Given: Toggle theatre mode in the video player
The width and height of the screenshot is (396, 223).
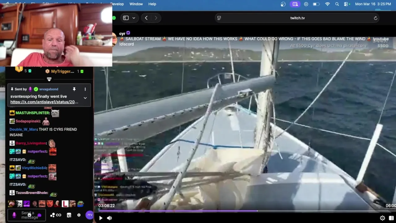Looking at the screenshot, I should pyautogui.click(x=391, y=218).
